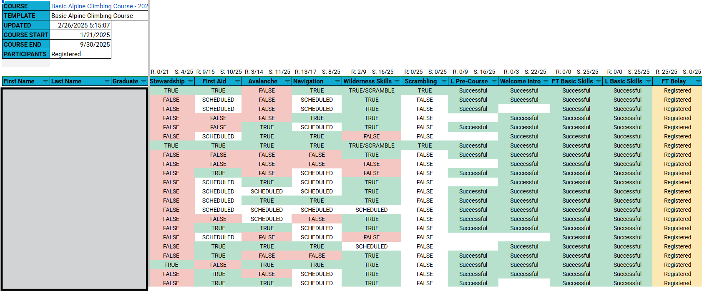Open the FT Basic Skills filter icon
The width and height of the screenshot is (702, 291).
click(598, 82)
